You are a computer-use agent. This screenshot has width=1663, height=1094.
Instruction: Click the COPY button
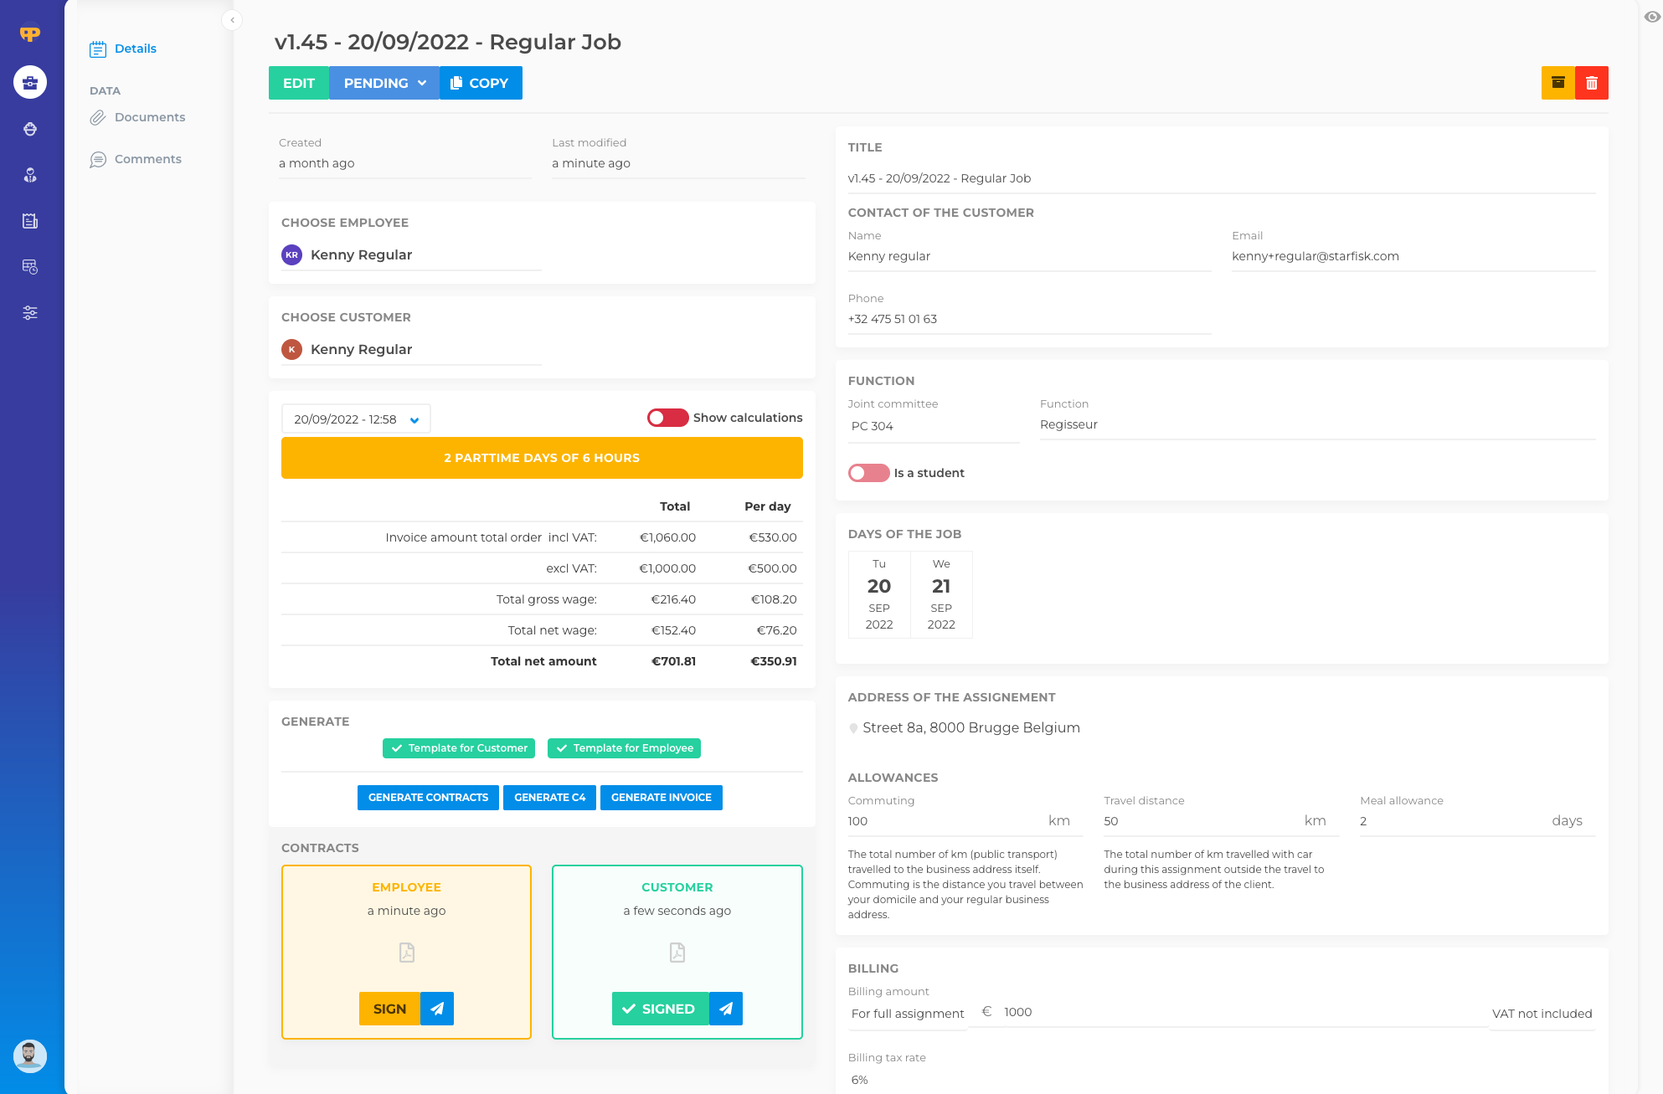(x=480, y=83)
